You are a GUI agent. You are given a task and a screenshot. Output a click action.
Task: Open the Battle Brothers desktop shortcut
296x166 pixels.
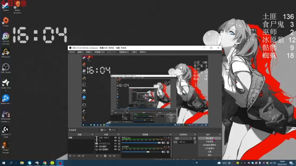point(17,7)
